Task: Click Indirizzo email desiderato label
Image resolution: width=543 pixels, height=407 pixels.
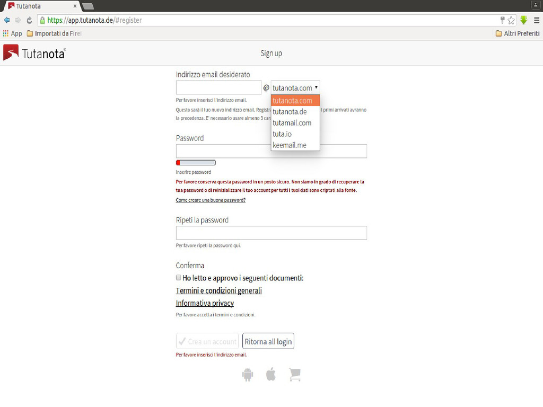Action: (213, 74)
